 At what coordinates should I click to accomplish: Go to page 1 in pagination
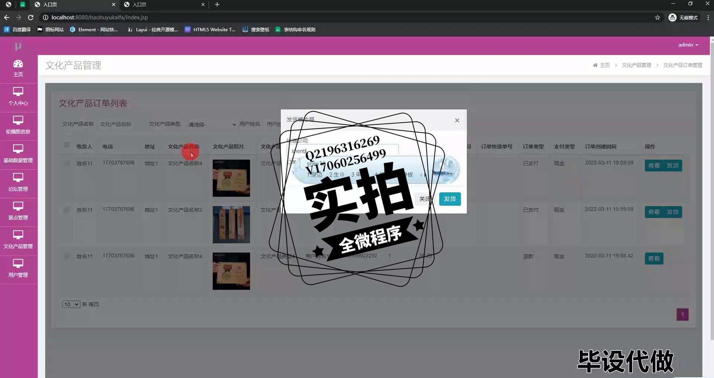click(682, 315)
